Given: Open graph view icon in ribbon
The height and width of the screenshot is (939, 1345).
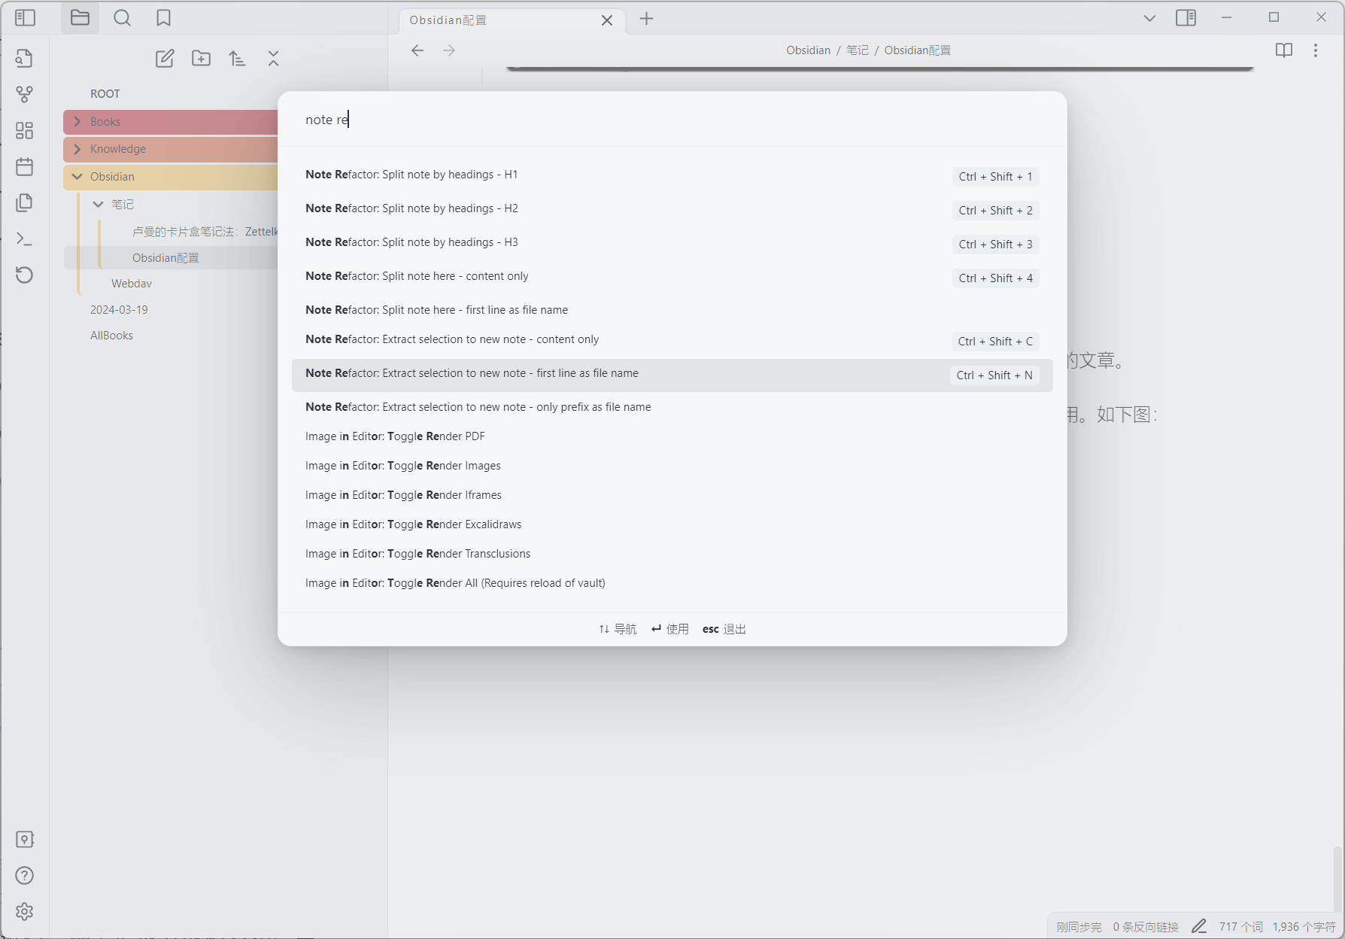Looking at the screenshot, I should coord(24,94).
